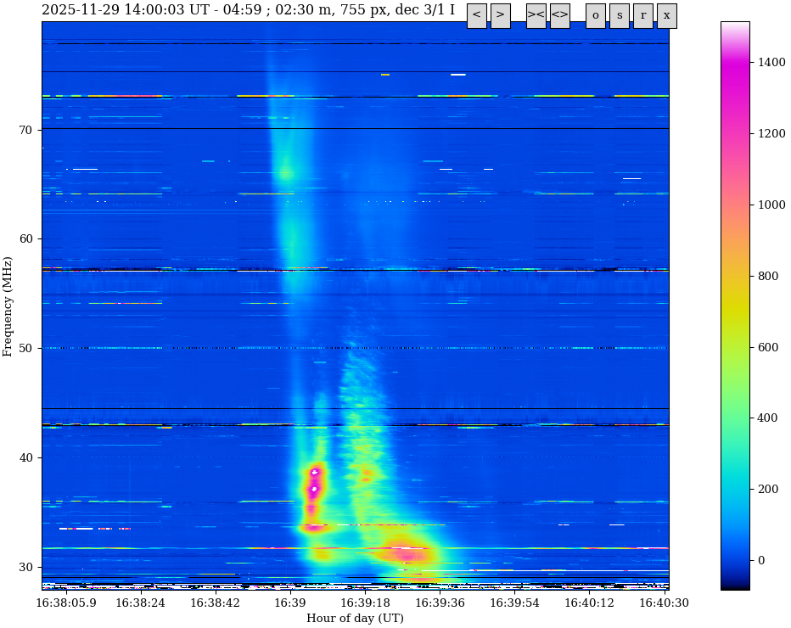
Task: Click the plot title with date 2025-11-29
Action: click(248, 10)
